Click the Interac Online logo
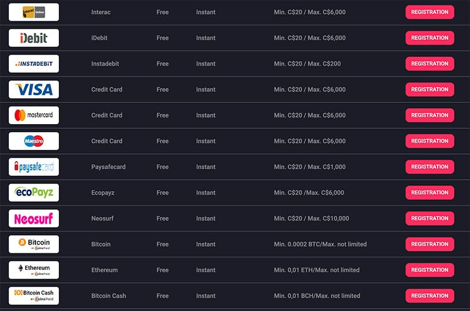Viewport: 470px width, 311px height. [34, 12]
